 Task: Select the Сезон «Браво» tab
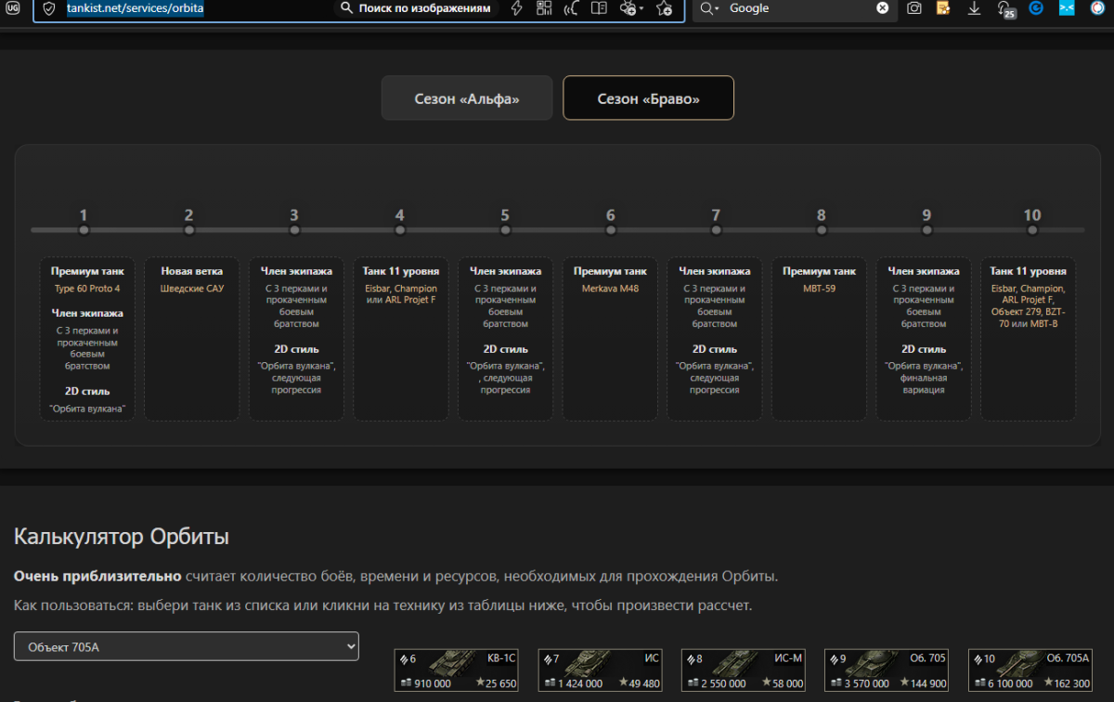(648, 98)
